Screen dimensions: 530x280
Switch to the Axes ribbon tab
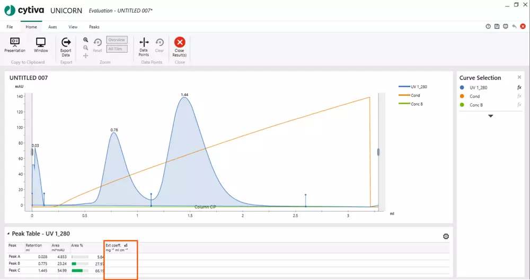52,26
